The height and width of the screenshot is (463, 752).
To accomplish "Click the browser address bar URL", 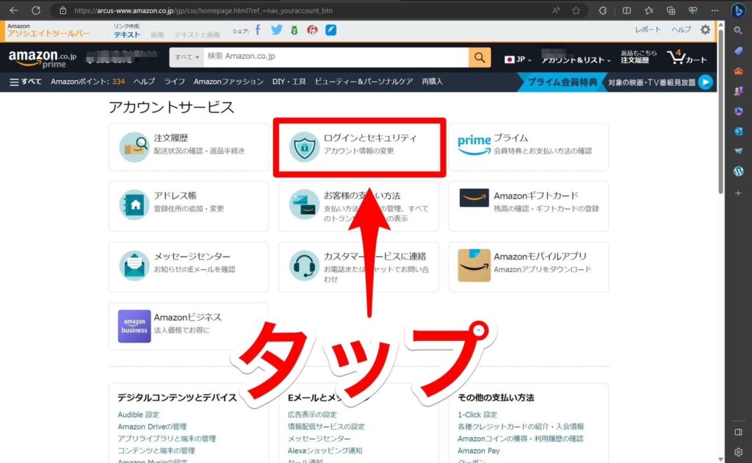I will coord(203,10).
